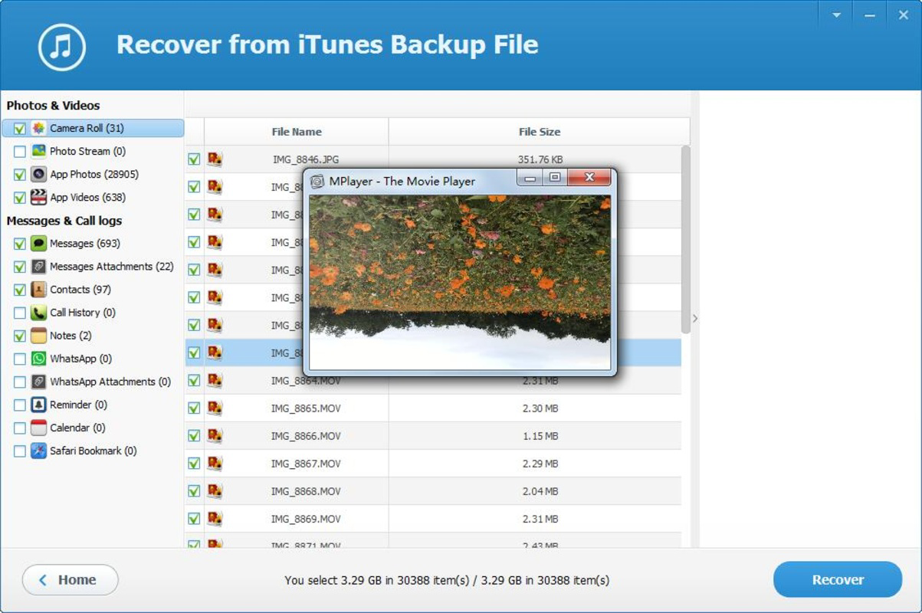Uncheck the IMG_8846.JPG row checkbox

pyautogui.click(x=194, y=159)
